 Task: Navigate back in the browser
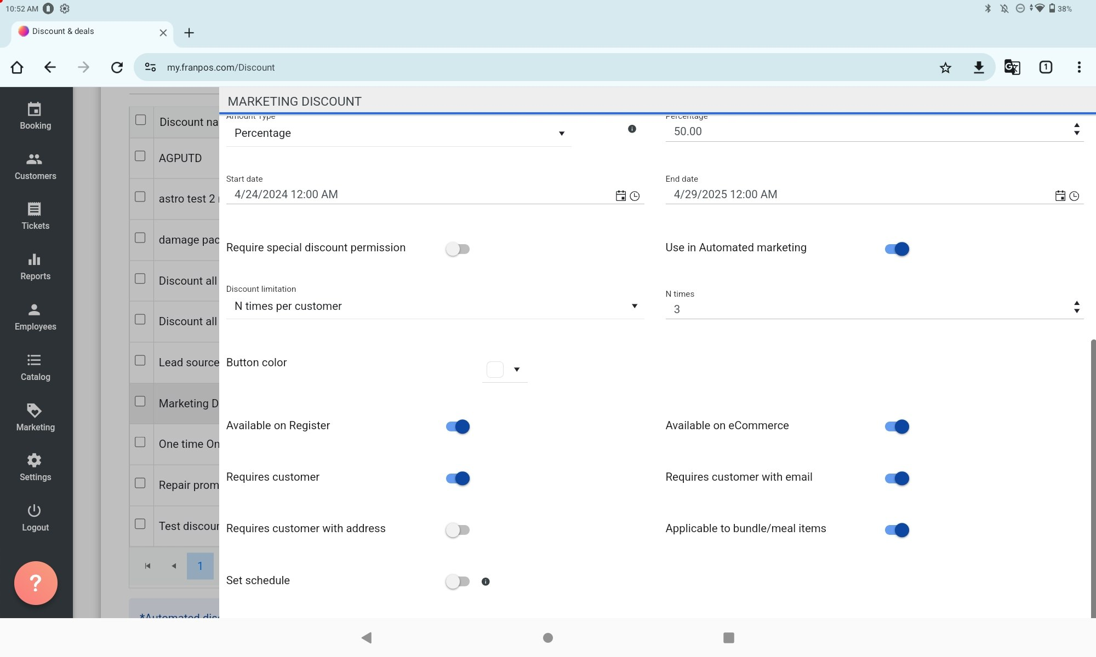50,67
